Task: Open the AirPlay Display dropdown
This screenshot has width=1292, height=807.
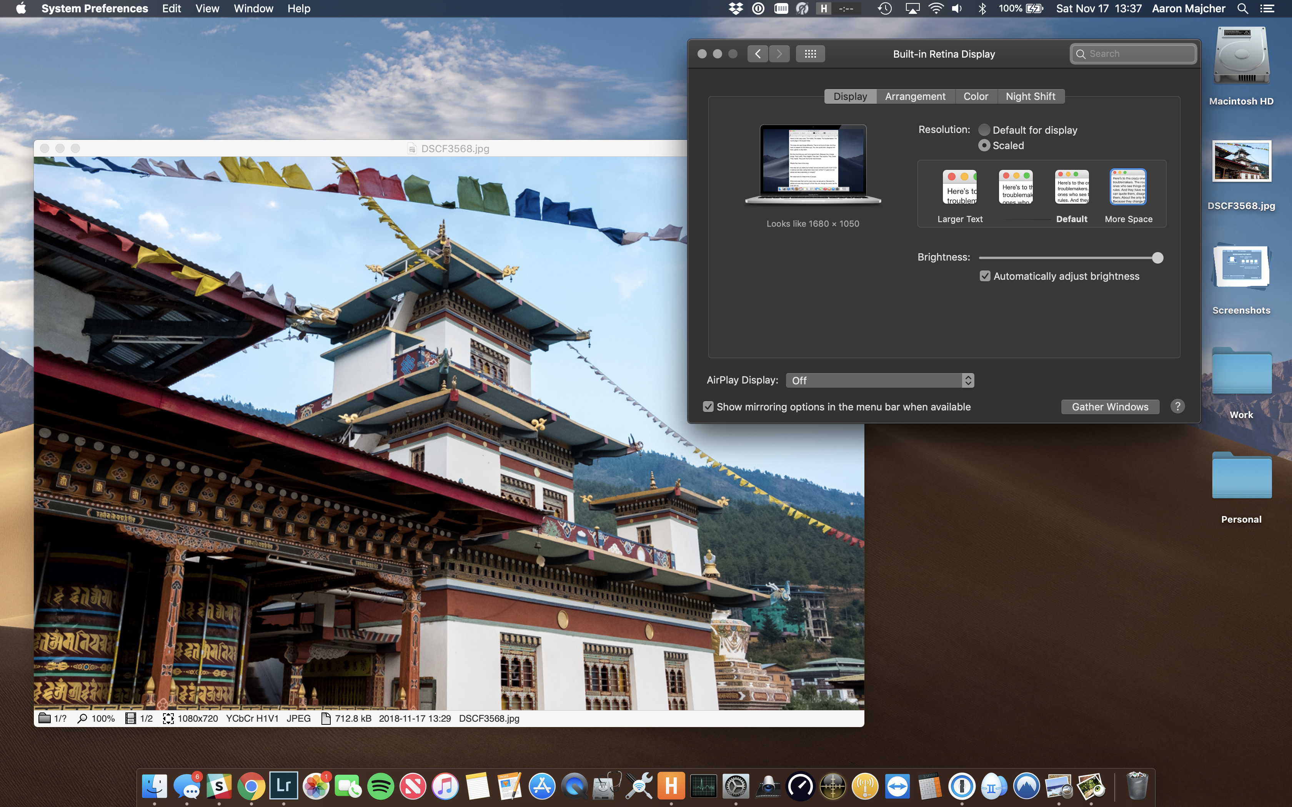Action: coord(880,380)
